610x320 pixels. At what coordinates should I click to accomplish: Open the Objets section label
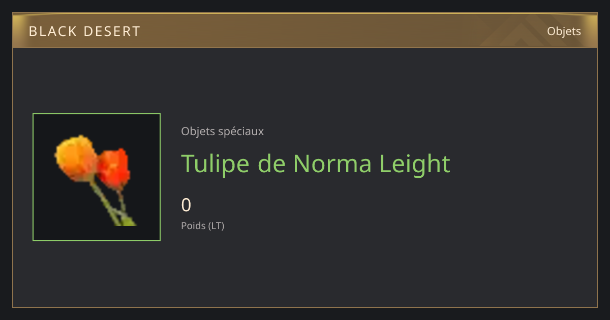tap(564, 31)
